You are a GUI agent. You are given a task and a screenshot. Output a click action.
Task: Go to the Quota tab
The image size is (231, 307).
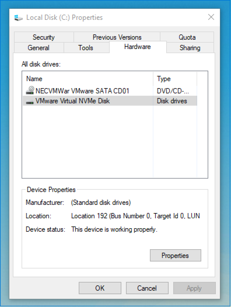click(x=187, y=37)
